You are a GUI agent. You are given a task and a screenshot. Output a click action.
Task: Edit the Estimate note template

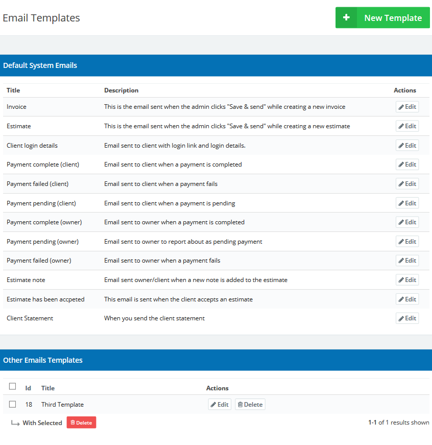pos(407,280)
